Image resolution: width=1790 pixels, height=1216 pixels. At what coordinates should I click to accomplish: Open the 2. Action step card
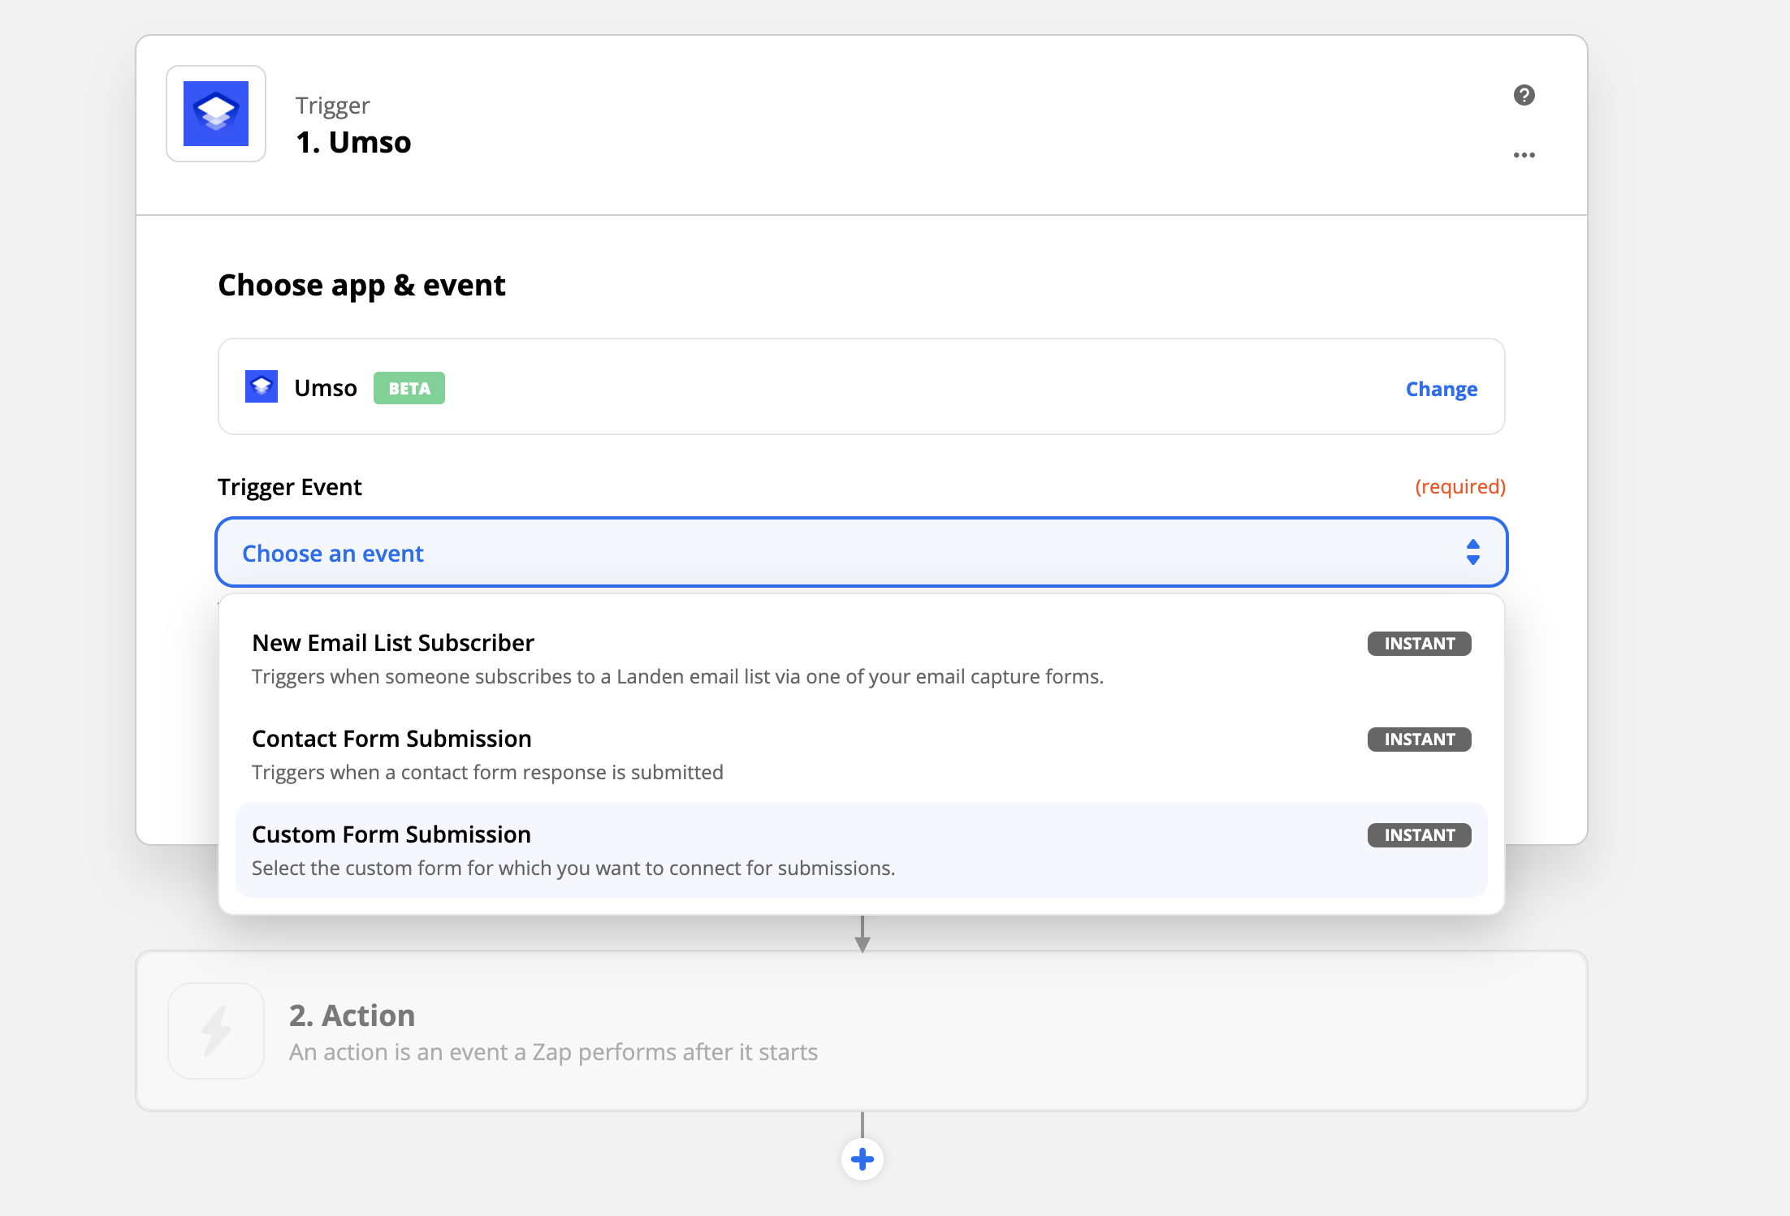pyautogui.click(x=861, y=1031)
